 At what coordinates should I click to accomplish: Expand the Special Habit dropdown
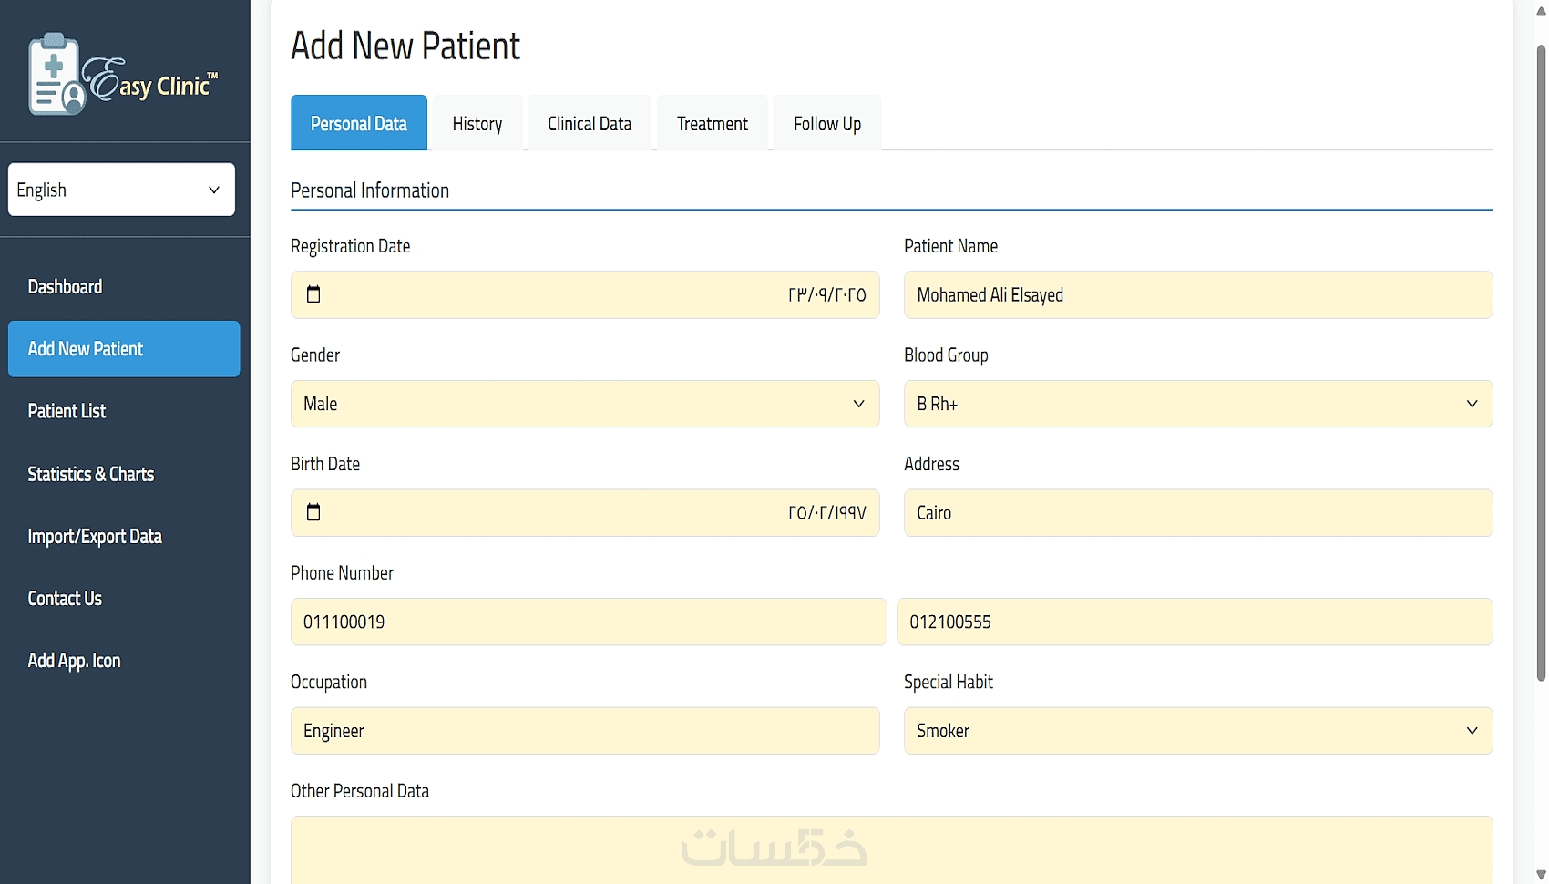pyautogui.click(x=1197, y=731)
